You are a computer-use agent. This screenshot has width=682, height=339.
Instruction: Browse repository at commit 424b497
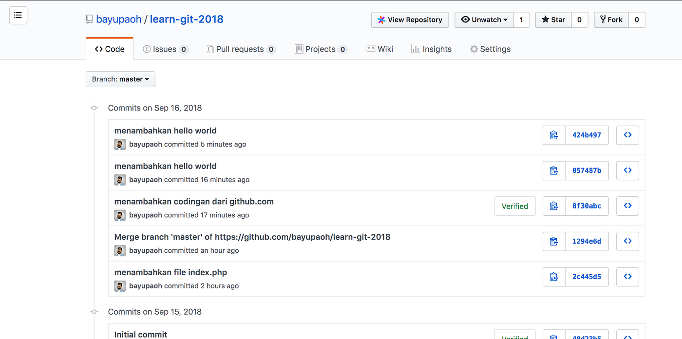(x=627, y=135)
